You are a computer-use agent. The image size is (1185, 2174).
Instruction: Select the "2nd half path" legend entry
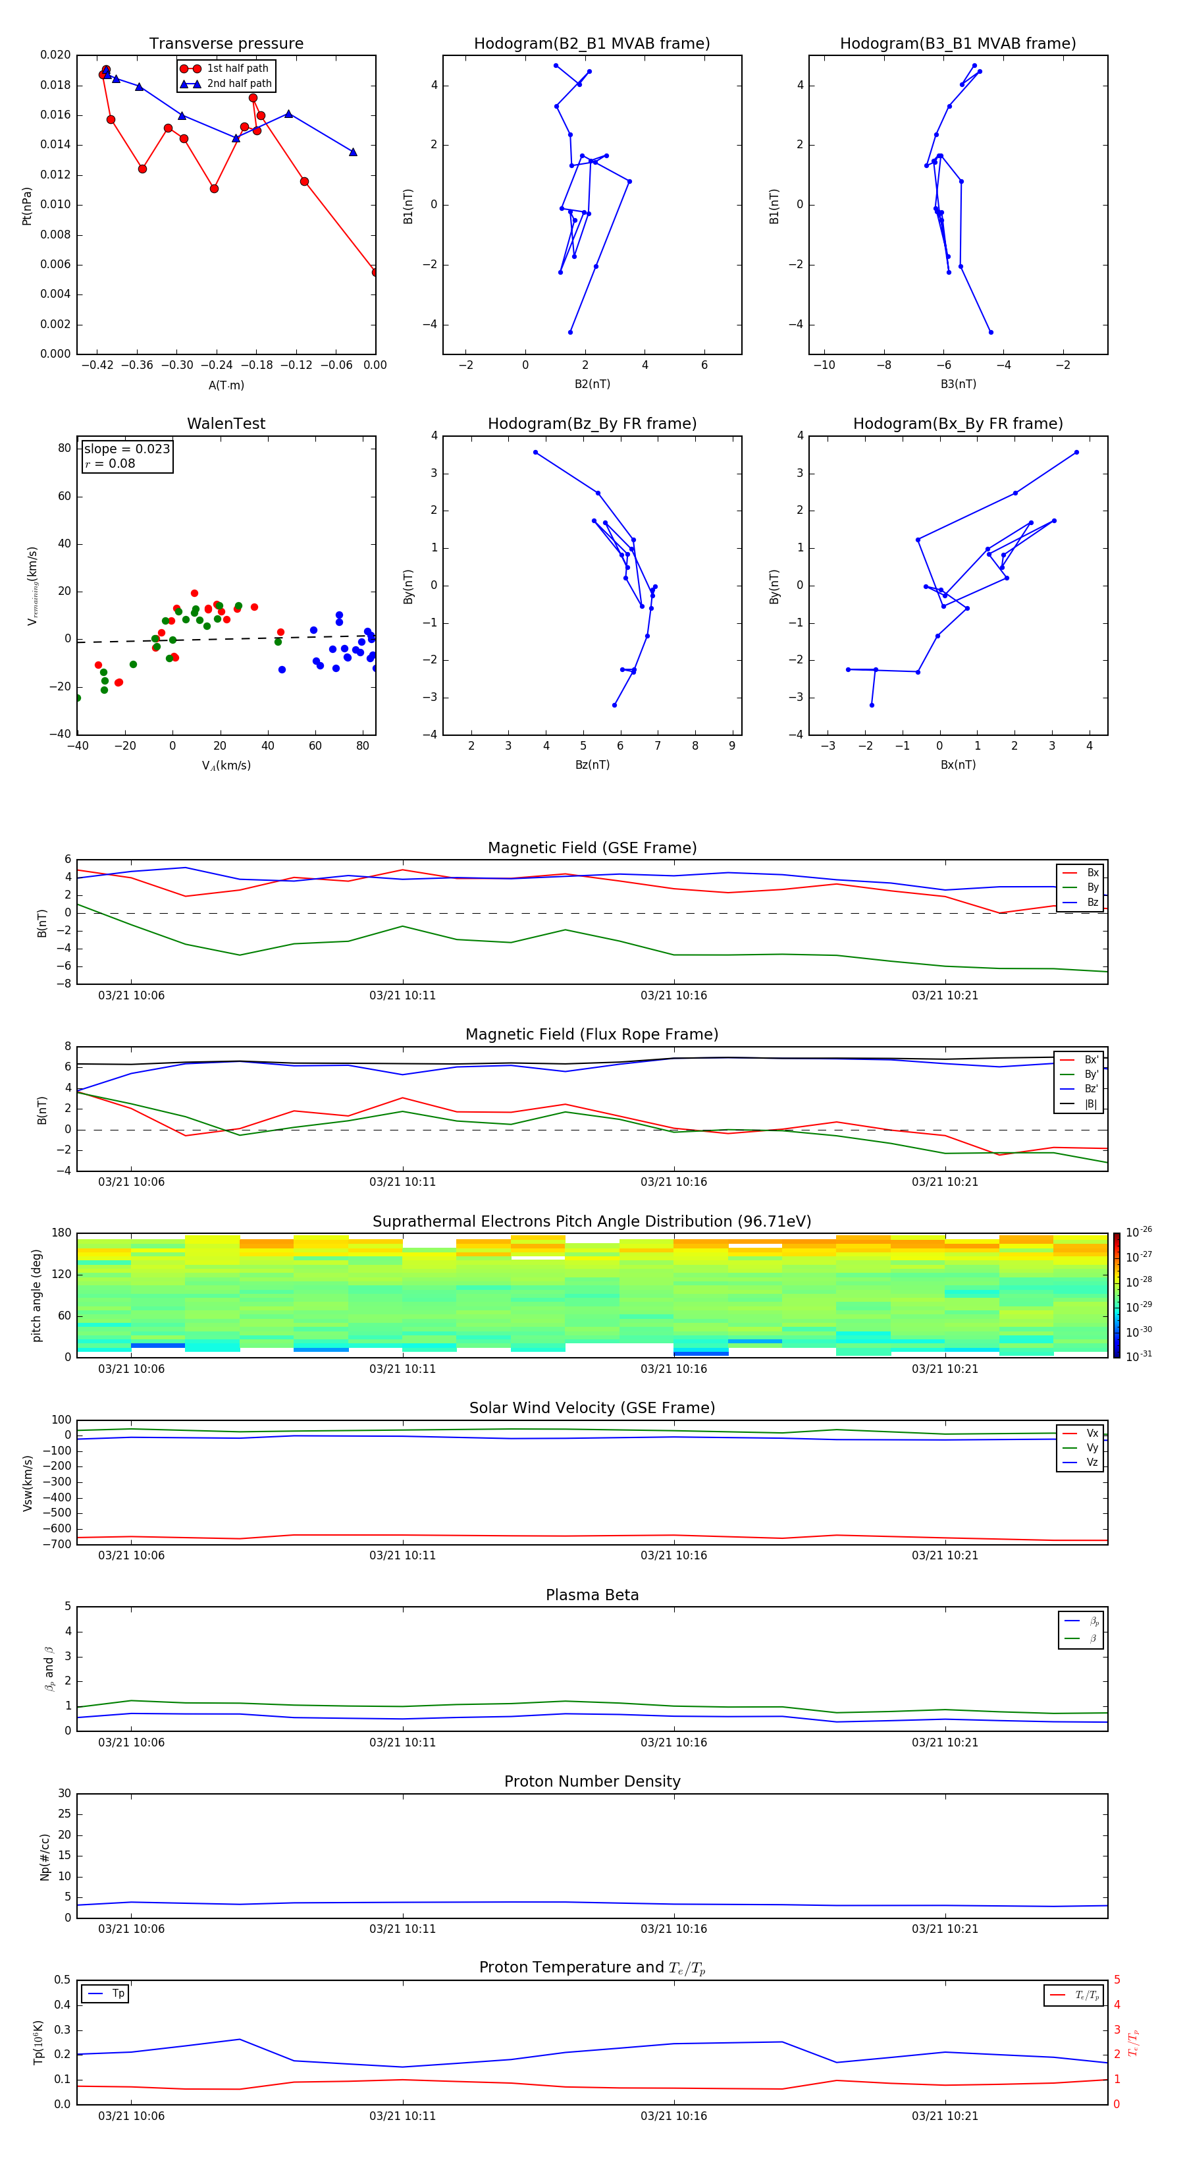tap(226, 84)
